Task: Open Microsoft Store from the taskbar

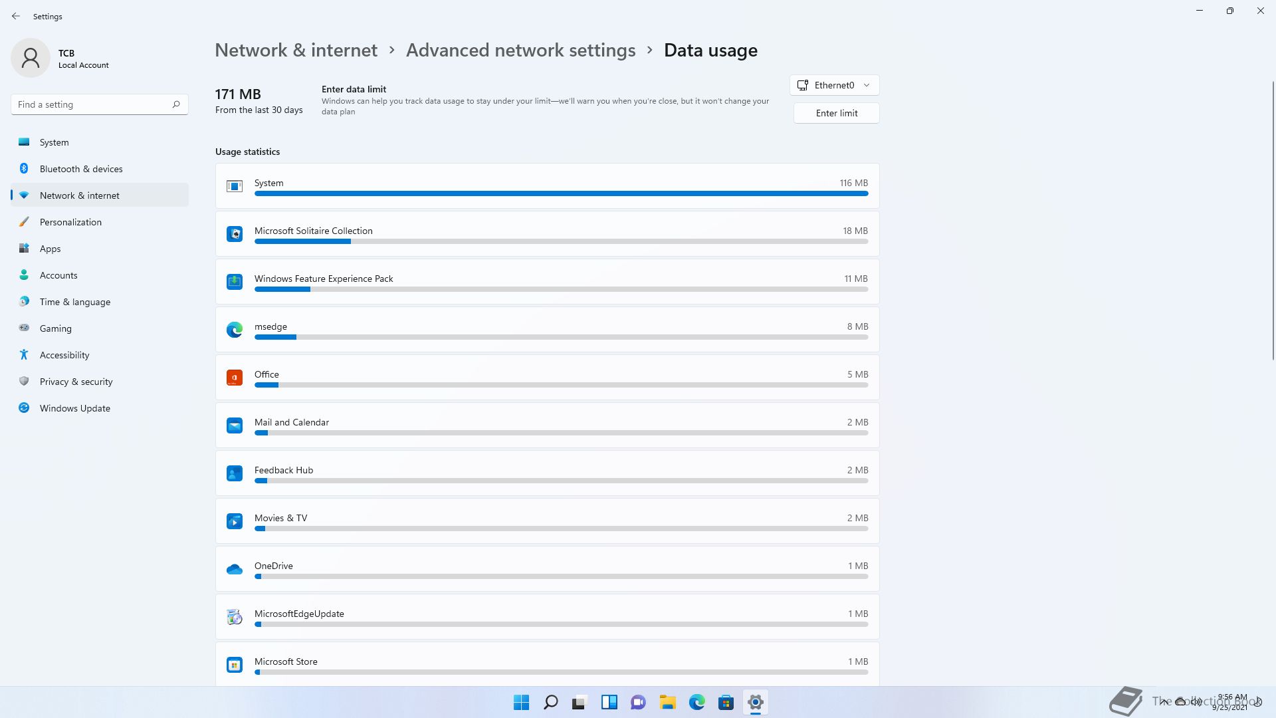Action: point(726,702)
